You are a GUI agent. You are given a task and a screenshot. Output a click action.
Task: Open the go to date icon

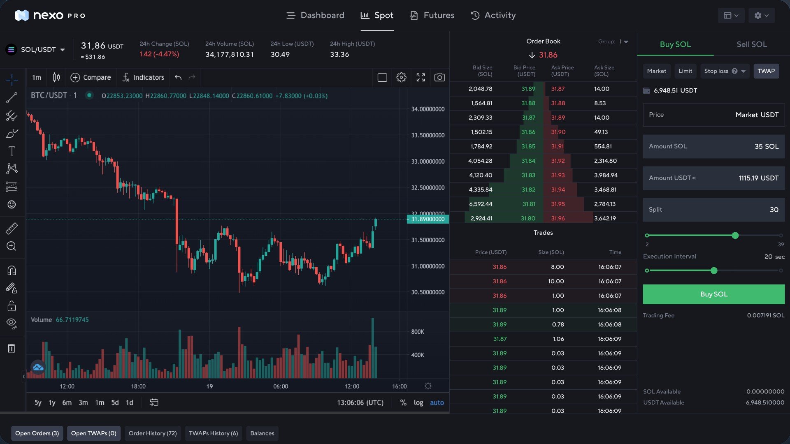pos(154,402)
